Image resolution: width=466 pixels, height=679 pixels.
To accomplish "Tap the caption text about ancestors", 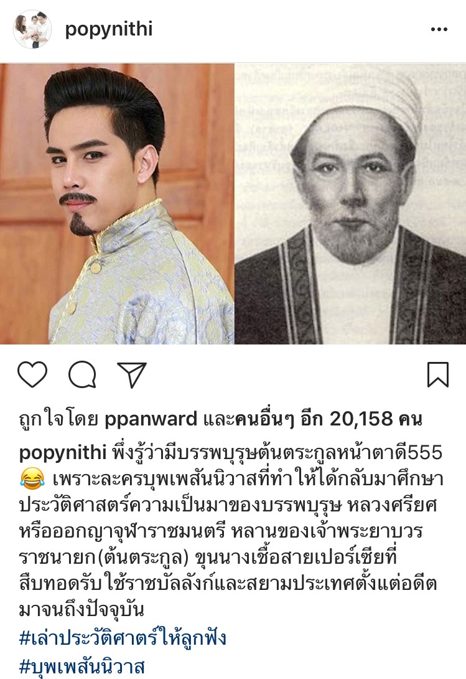I will coord(231,532).
